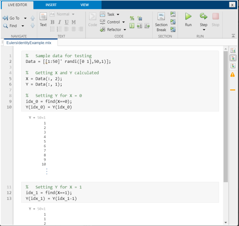
Task: Click the Step button icon
Action: 204,16
